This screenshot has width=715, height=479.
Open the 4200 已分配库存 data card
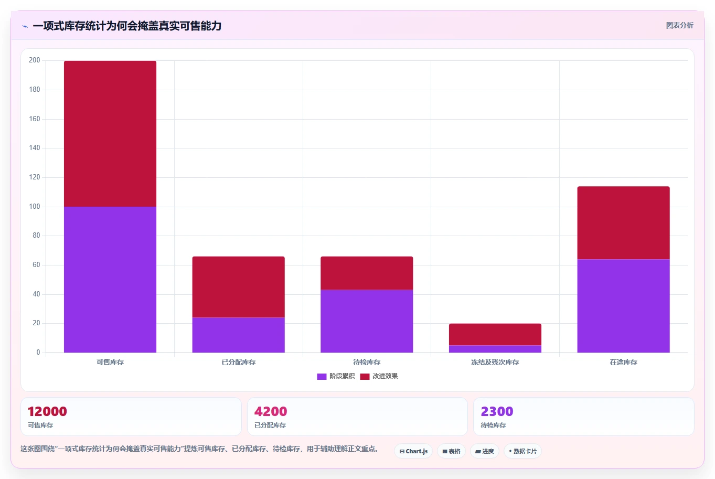[357, 417]
